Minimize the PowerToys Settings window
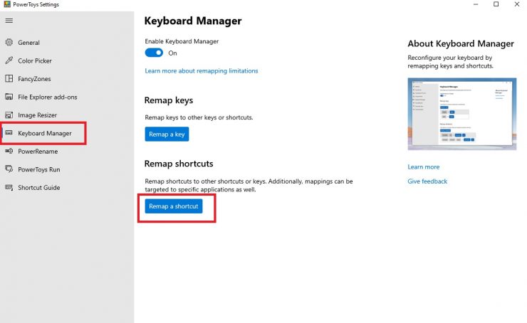Viewport: 527px width, 323px height. [476, 4]
